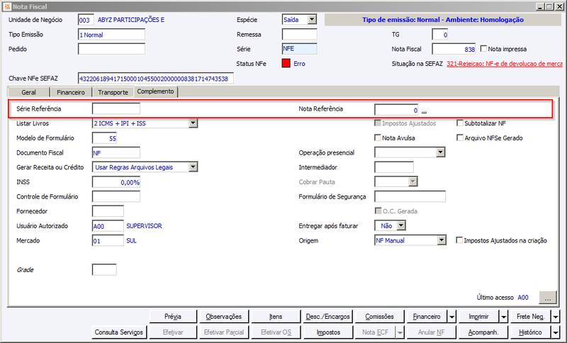Click the Efetivar Parcial button

pos(224,332)
